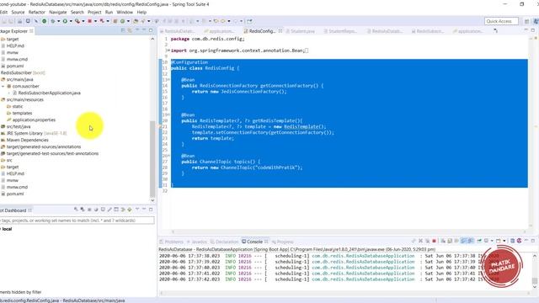Viewport: 539px width, 303px height.
Task: Expand RedisSubscriberApplication.java node
Action: coord(9,93)
